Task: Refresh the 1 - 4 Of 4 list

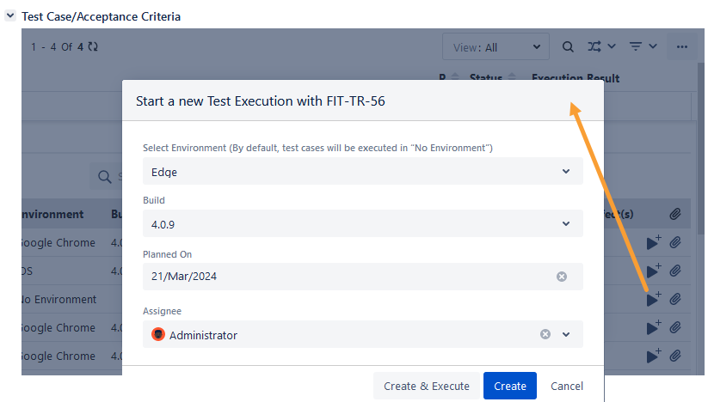Action: 93,47
